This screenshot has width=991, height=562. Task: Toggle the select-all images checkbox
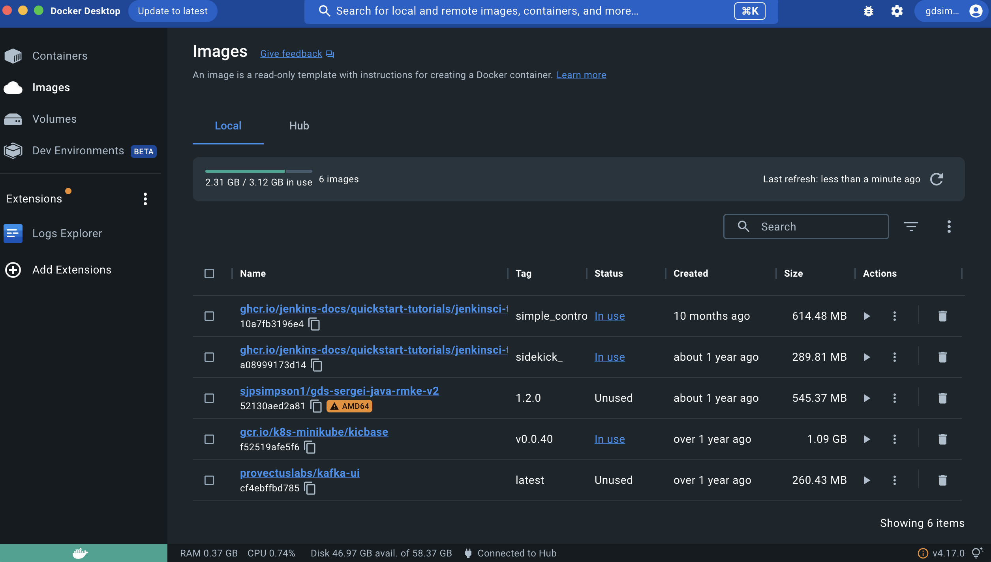pyautogui.click(x=209, y=274)
